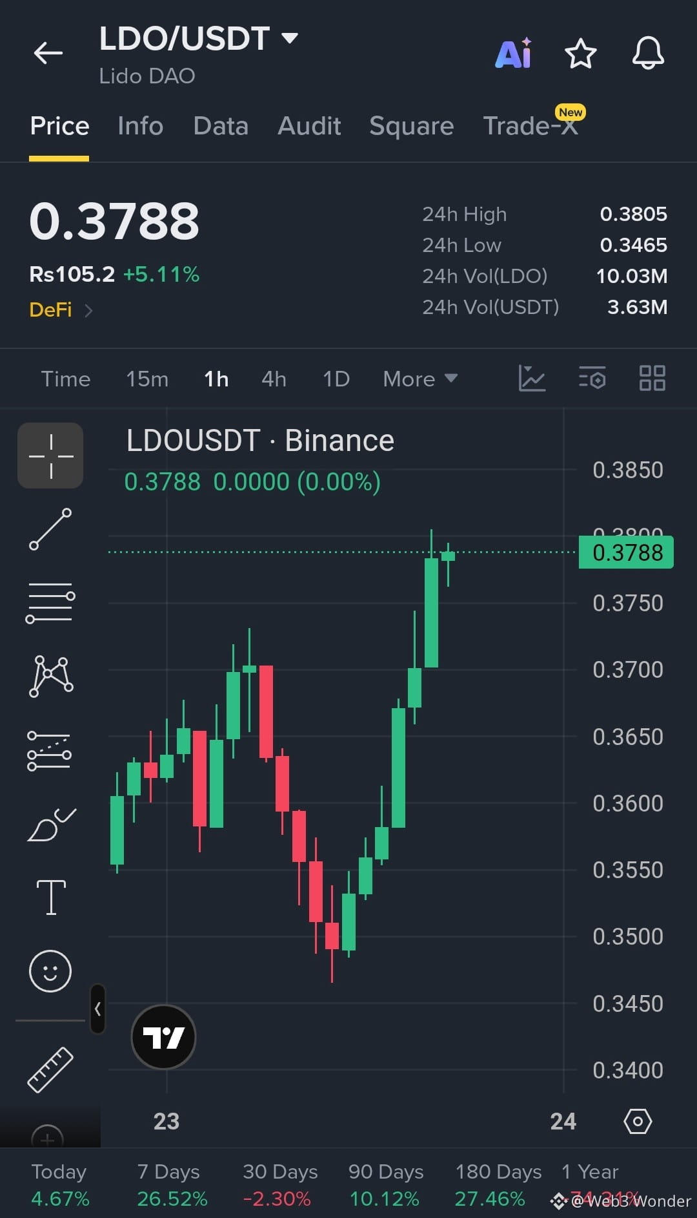Select the projection forecasting tool
This screenshot has width=697, height=1218.
tap(49, 751)
